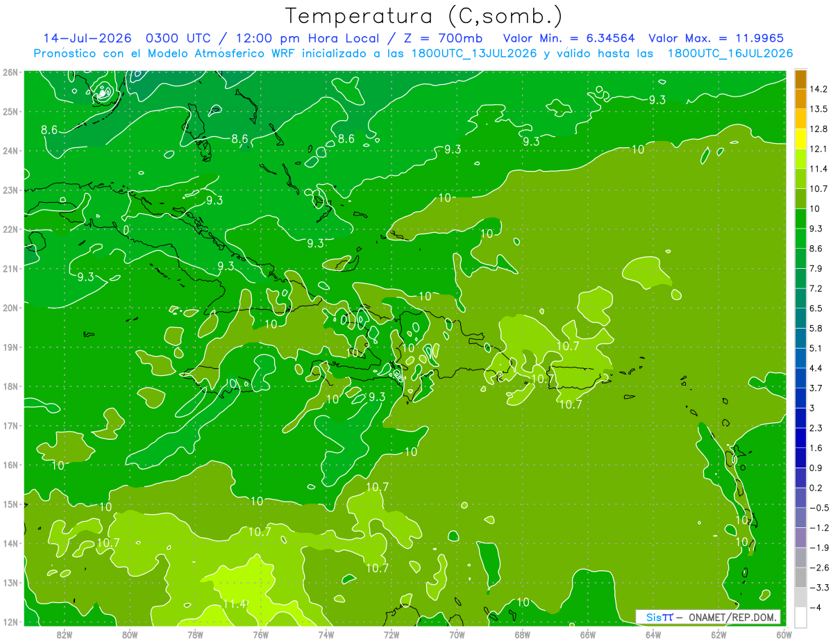Select the blue swatch between 3.7 and 4.4
Screen dimensions: 833x644
[x=800, y=378]
